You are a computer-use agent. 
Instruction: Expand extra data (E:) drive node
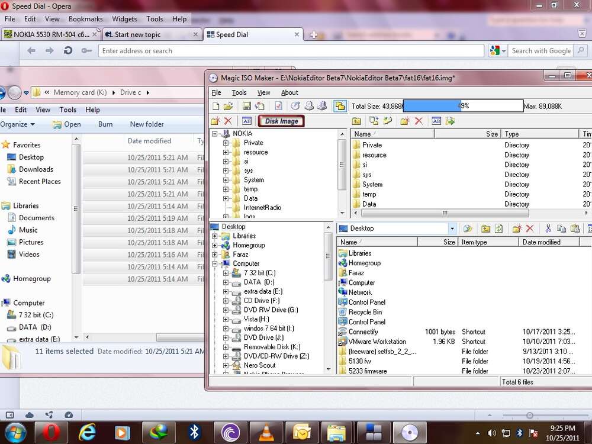click(x=226, y=291)
